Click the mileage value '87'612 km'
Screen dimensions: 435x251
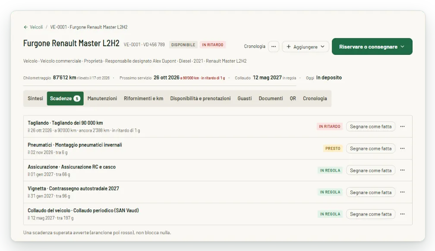tap(65, 78)
